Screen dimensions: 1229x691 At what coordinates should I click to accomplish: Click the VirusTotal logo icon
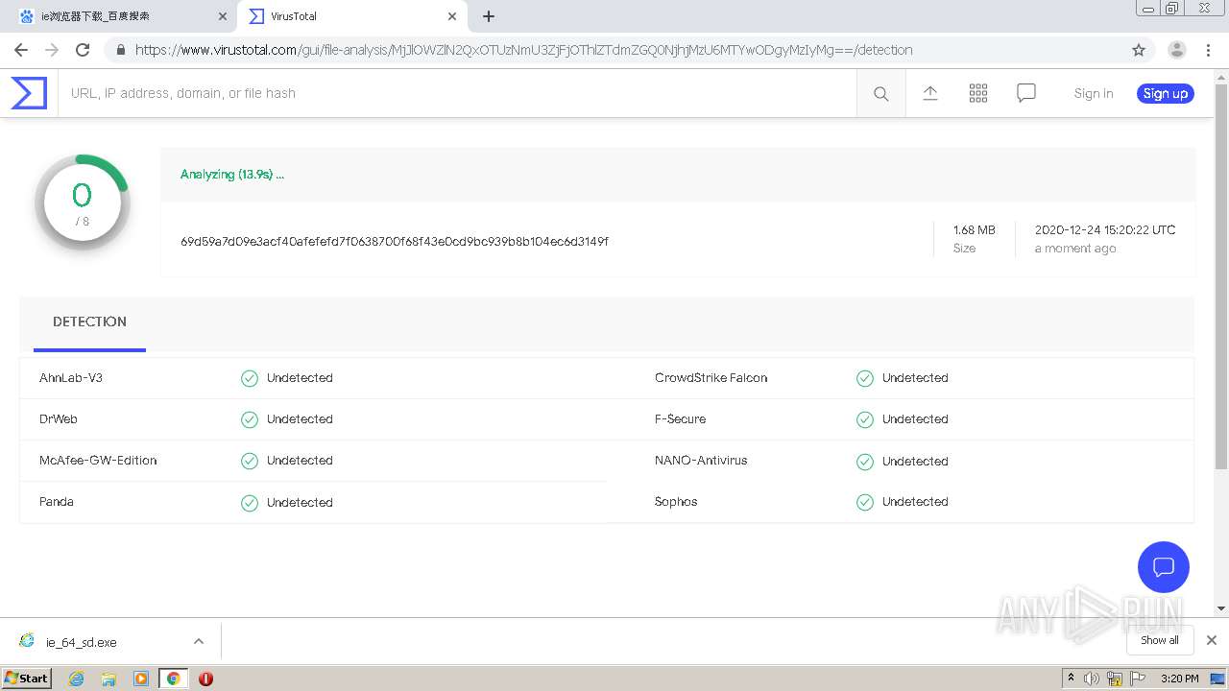coord(29,93)
